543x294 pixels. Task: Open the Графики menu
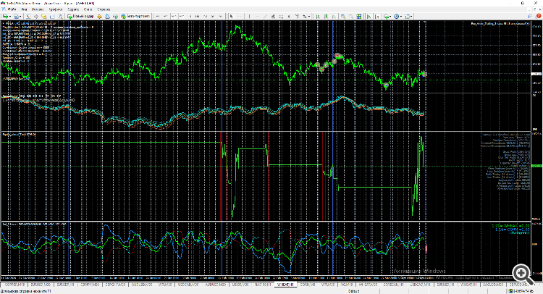[56, 9]
